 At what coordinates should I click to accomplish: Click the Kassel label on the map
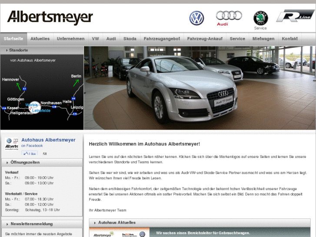pos(13,108)
